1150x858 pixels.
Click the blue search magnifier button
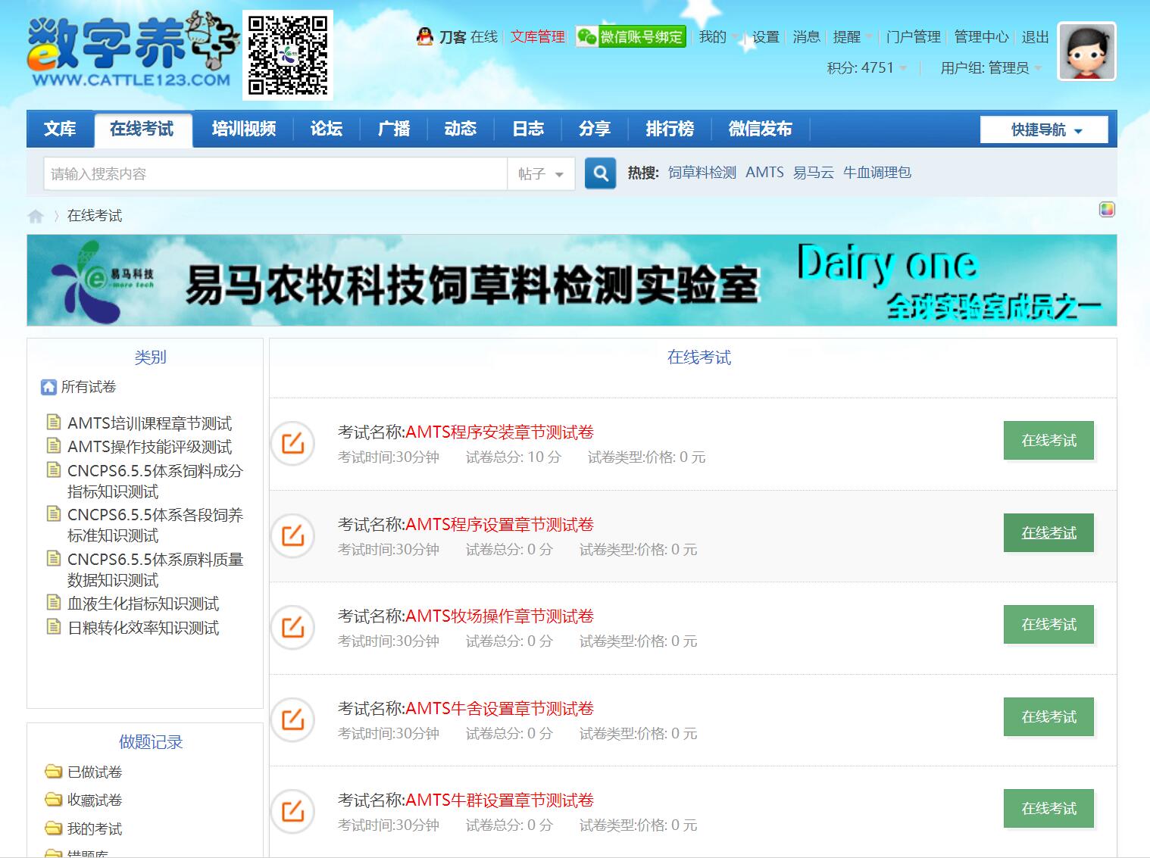600,173
